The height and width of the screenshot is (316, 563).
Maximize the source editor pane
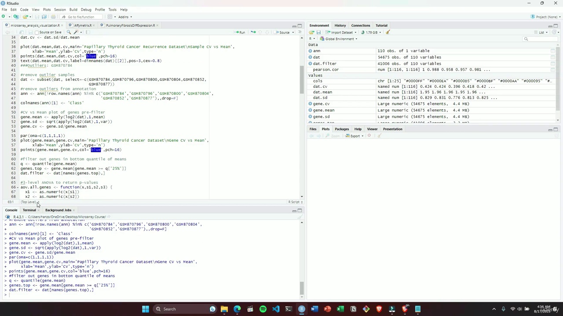[300, 25]
